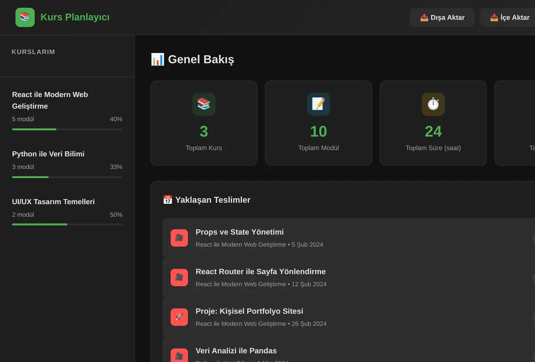Open the Props ve State Yönetimi deadline

[349, 238]
